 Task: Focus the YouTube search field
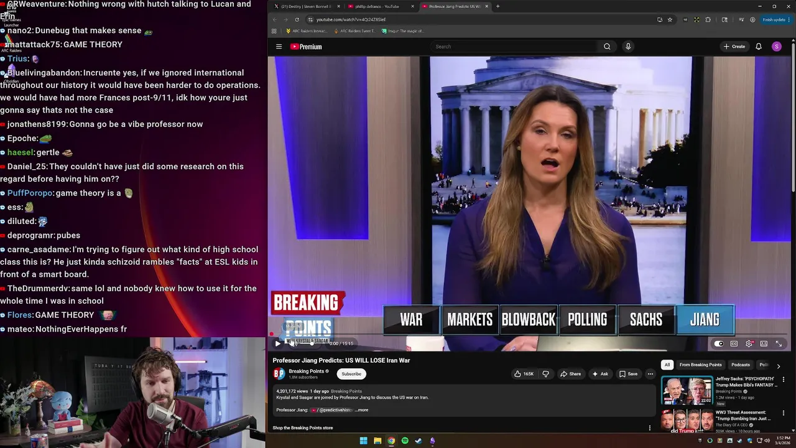tap(514, 47)
